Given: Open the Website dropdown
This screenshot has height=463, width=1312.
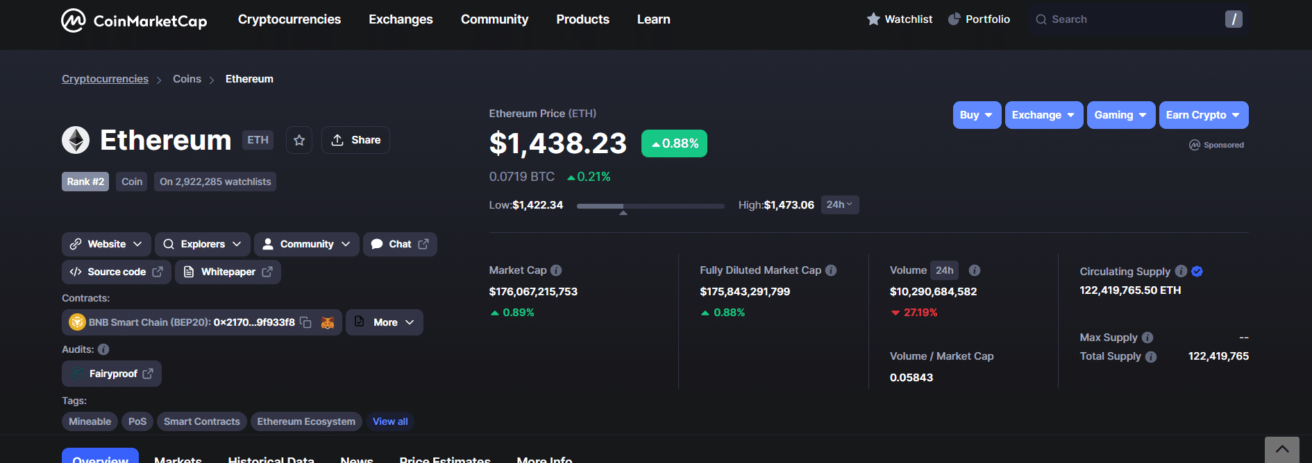Looking at the screenshot, I should 106,244.
